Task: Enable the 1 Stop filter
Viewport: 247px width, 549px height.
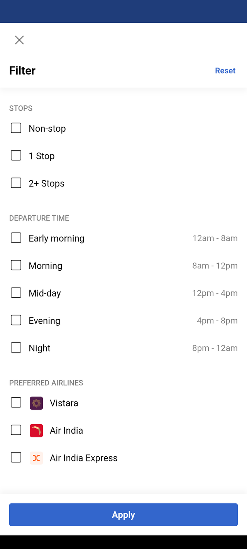Action: point(16,155)
